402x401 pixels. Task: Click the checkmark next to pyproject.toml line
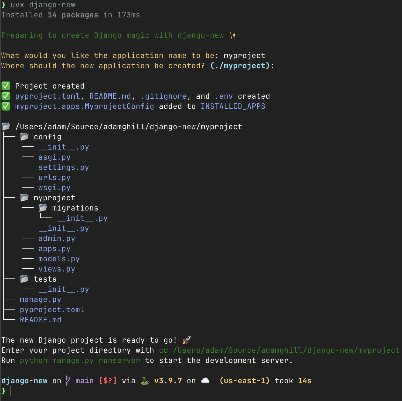(x=6, y=96)
